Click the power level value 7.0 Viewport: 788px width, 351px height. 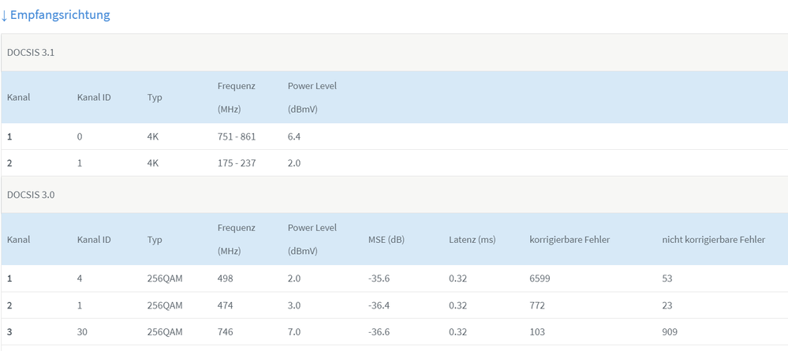coord(294,332)
